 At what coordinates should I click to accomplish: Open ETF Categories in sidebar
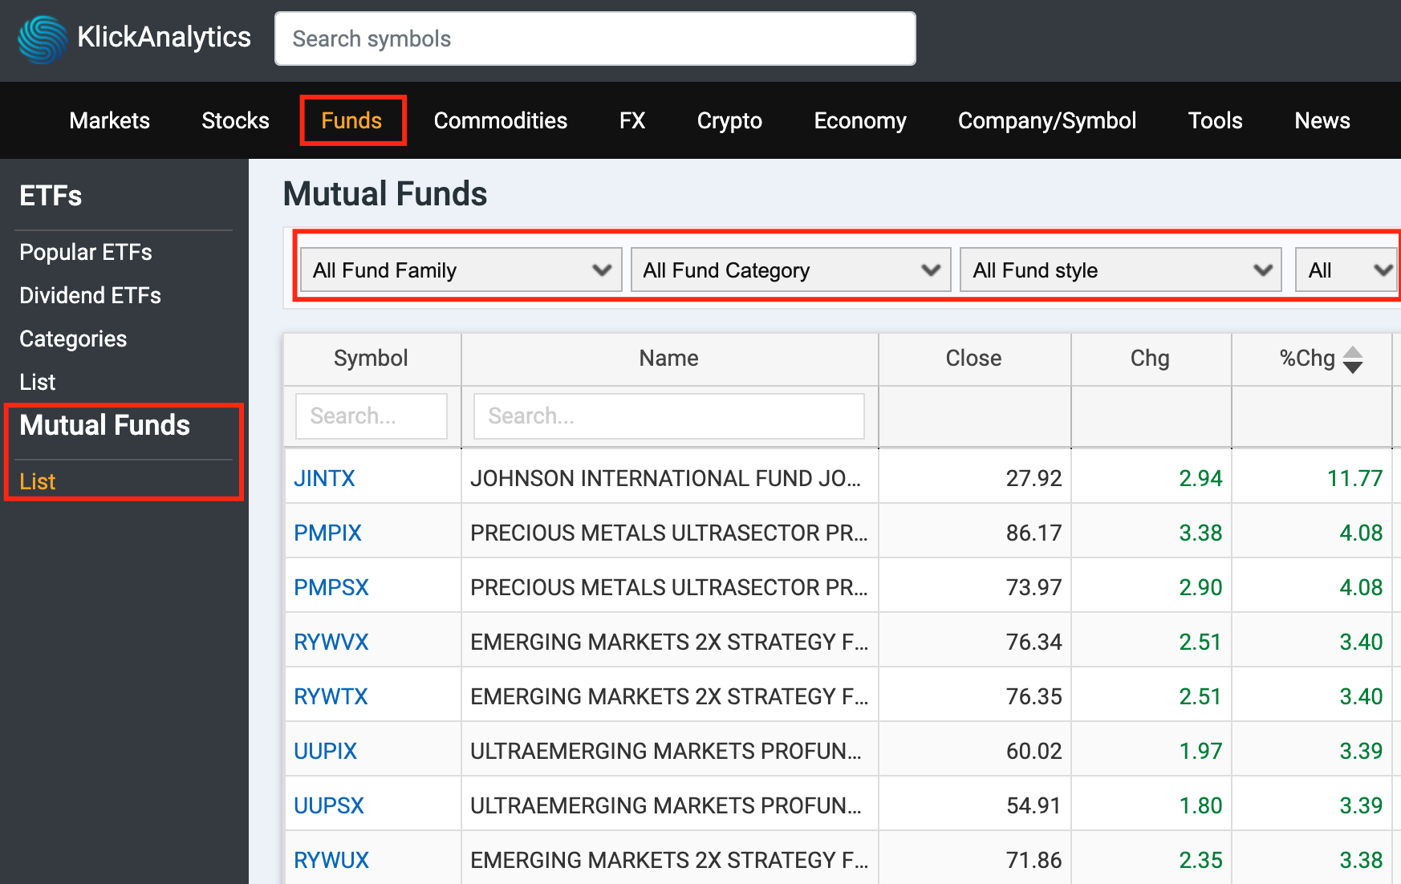[x=73, y=339]
